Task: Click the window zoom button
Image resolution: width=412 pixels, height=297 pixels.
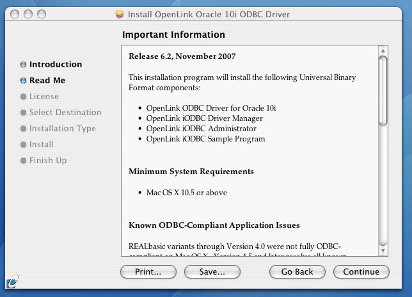Action: point(42,14)
